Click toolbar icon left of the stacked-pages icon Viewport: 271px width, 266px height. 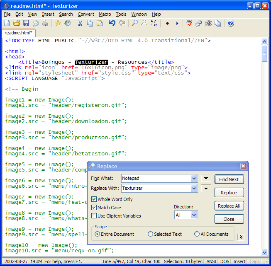coord(208,23)
